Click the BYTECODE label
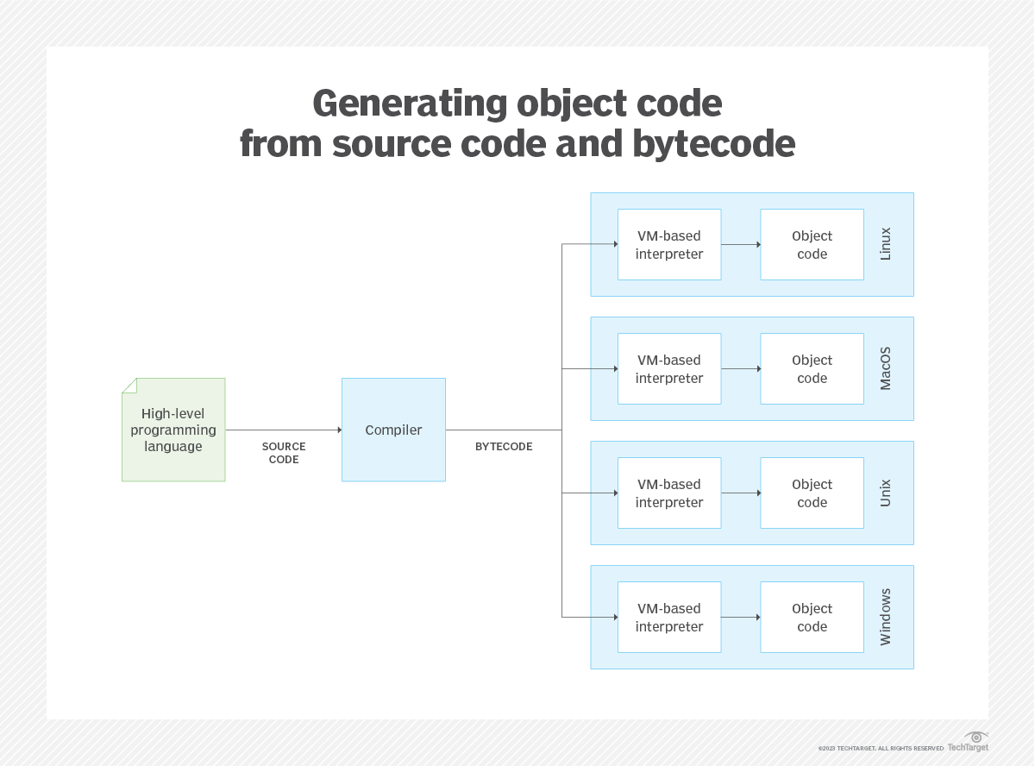 (x=504, y=447)
